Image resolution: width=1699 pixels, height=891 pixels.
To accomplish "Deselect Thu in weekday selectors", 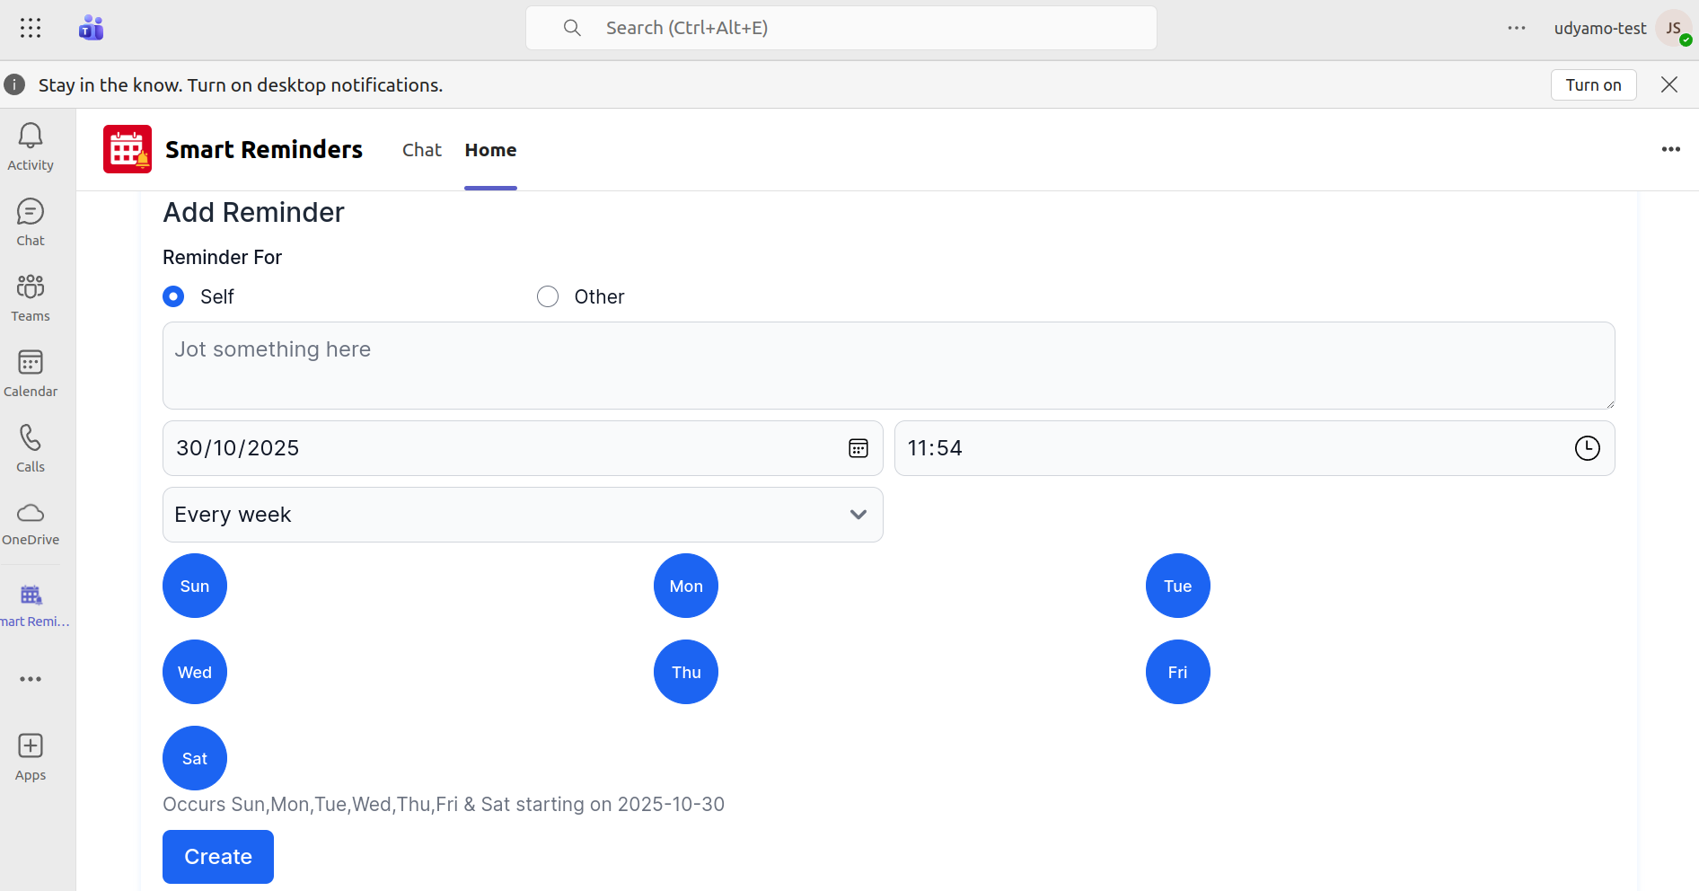I will pos(686,672).
